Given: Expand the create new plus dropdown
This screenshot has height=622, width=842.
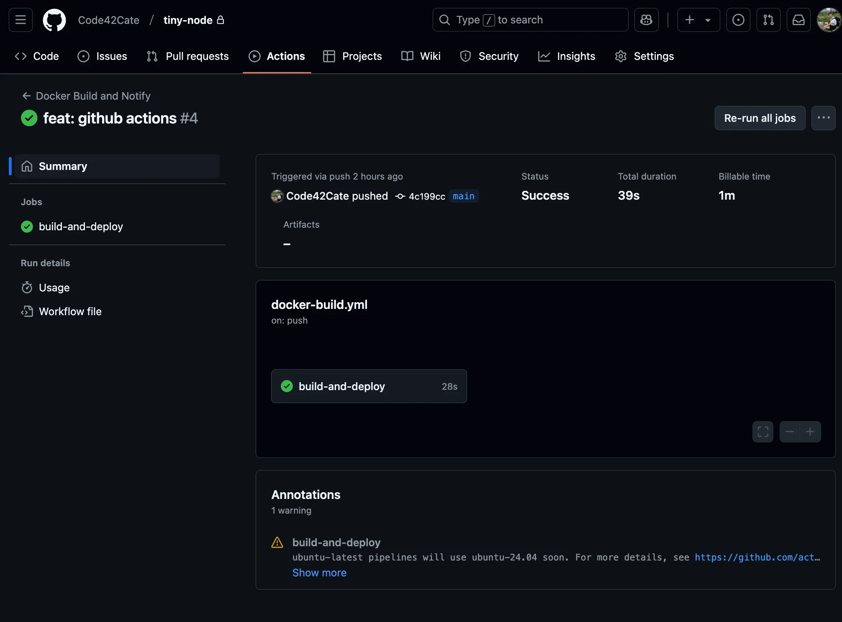Looking at the screenshot, I should tap(698, 20).
